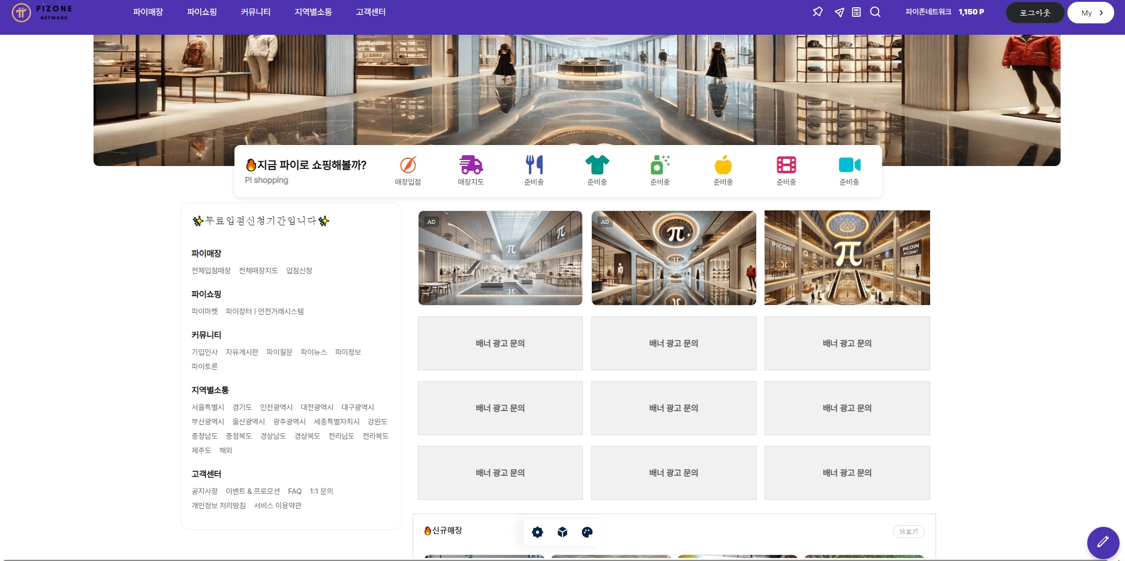Open the palette theme icon

click(587, 532)
